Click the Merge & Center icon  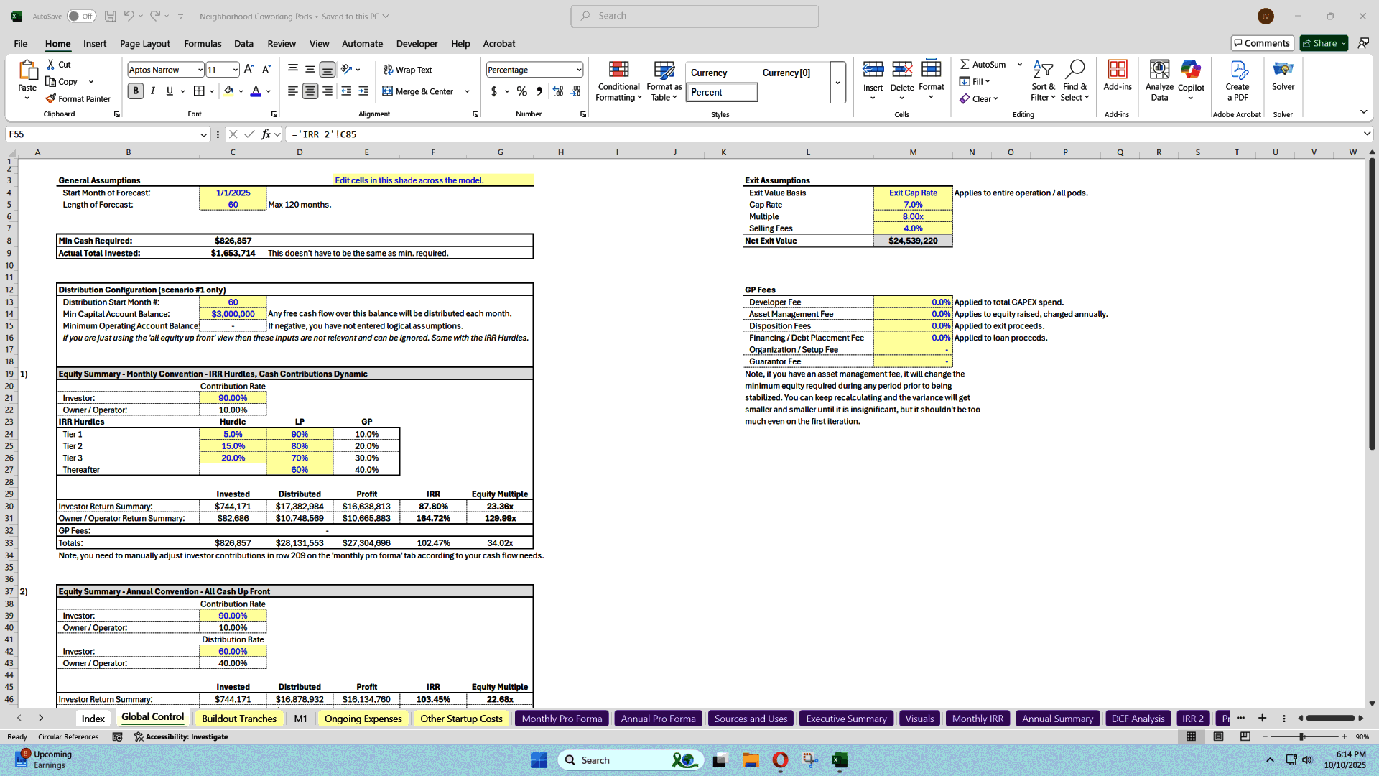tap(388, 91)
